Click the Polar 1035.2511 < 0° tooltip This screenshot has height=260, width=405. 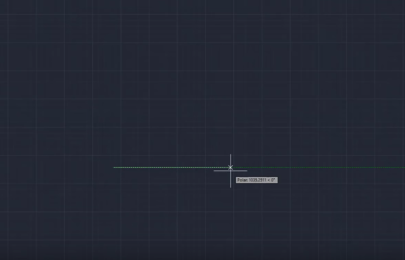257,180
